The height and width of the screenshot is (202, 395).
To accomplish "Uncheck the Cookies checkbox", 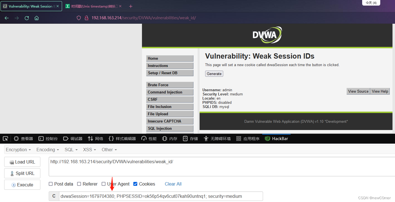I will click(x=135, y=184).
